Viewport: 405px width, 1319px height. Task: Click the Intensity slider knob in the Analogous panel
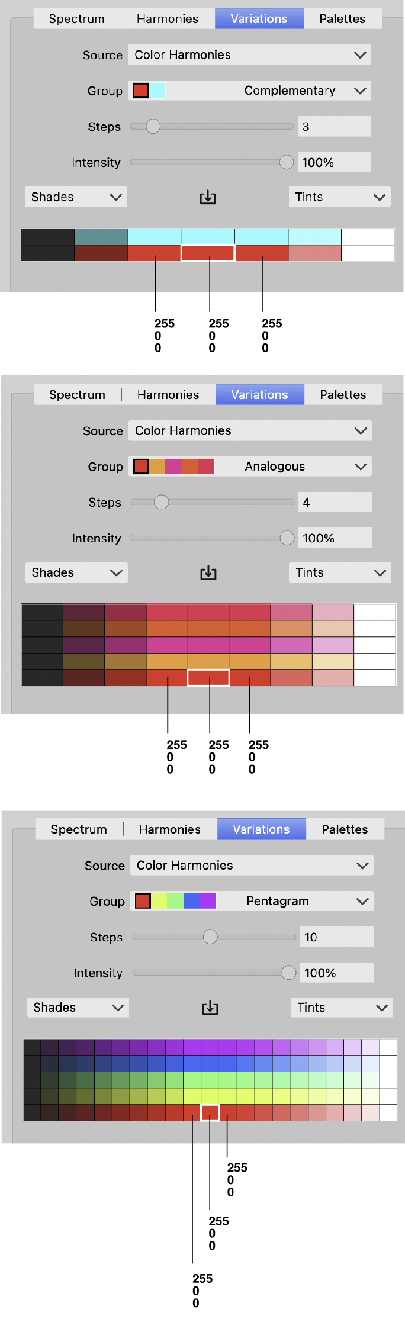click(x=287, y=538)
